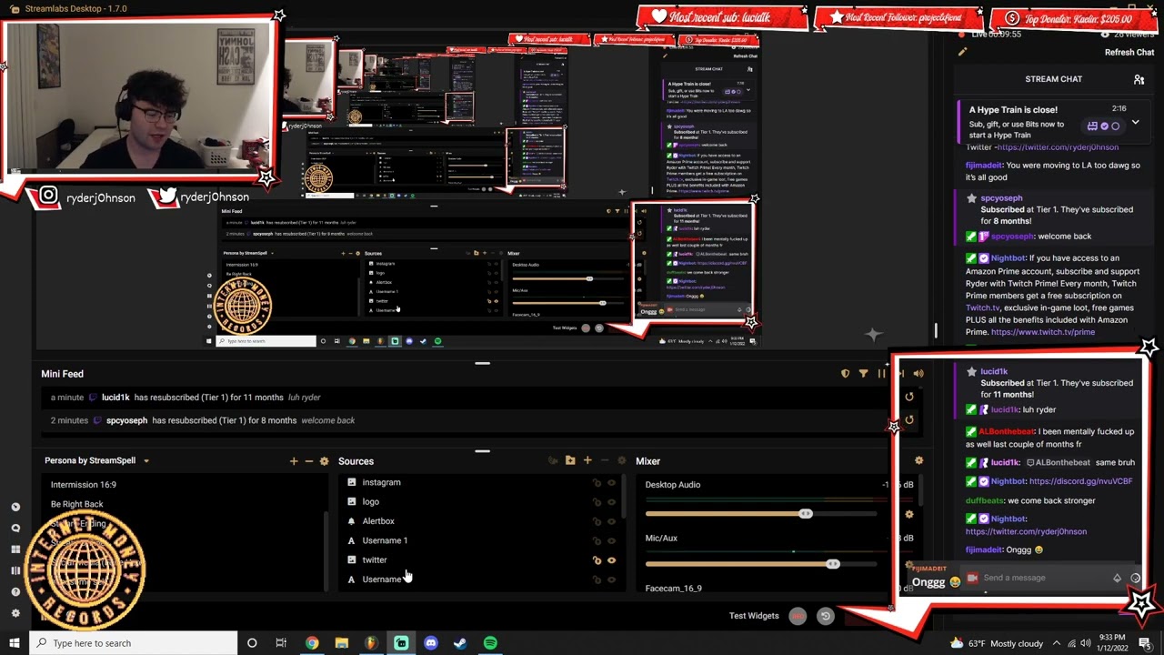Image resolution: width=1164 pixels, height=655 pixels.
Task: Open twitch.tv/prime link in chat
Action: click(1043, 332)
